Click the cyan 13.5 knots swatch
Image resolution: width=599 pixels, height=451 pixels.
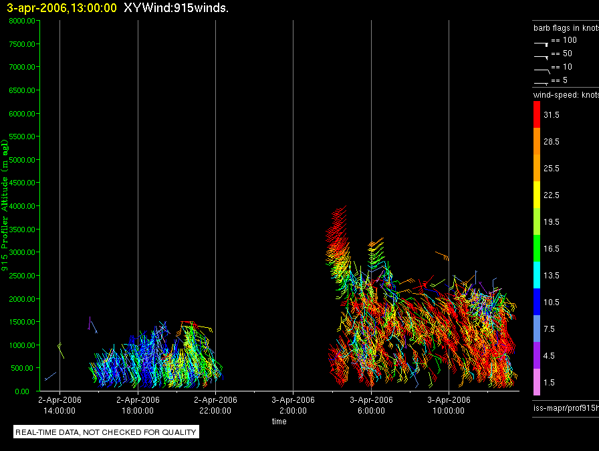[x=537, y=275]
